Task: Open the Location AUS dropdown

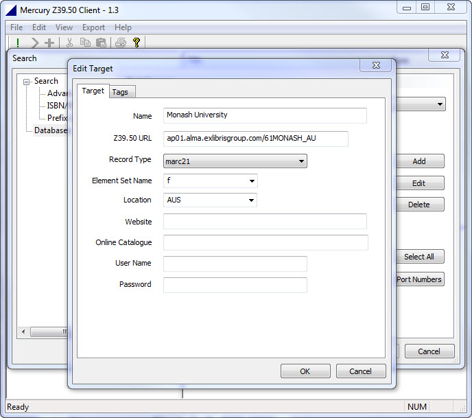Action: tap(210, 200)
